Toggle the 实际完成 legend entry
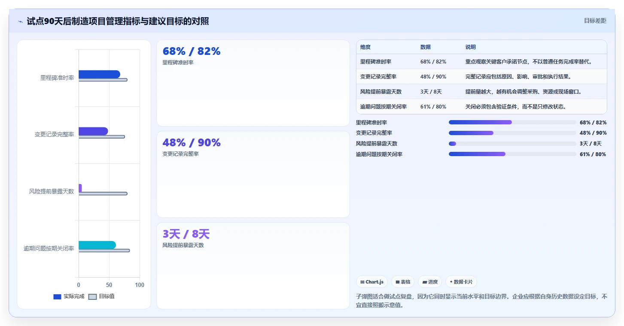This screenshot has height=326, width=624. click(69, 296)
